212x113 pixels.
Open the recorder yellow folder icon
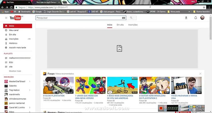(x=194, y=106)
